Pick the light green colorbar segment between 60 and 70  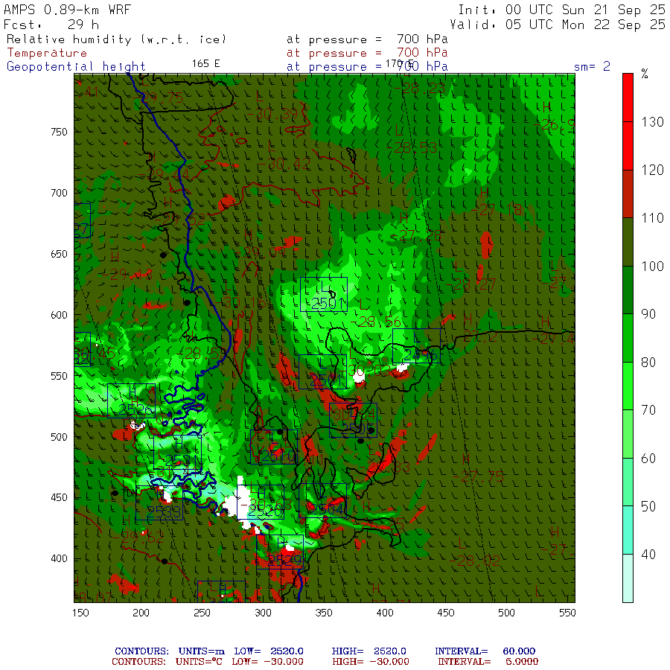pyautogui.click(x=628, y=434)
